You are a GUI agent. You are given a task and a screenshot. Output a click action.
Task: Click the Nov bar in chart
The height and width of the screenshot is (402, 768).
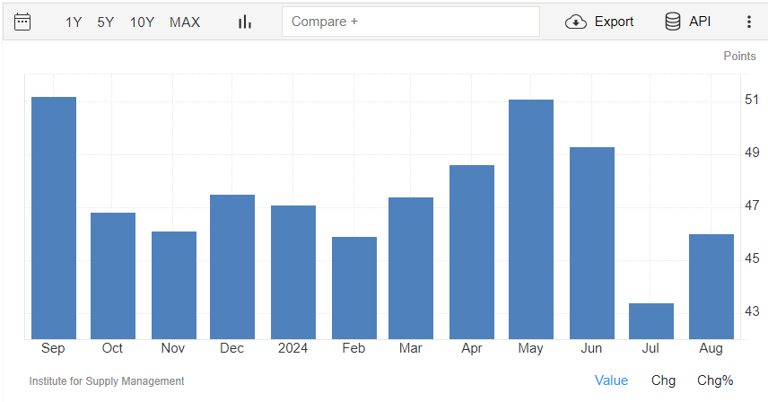[174, 285]
